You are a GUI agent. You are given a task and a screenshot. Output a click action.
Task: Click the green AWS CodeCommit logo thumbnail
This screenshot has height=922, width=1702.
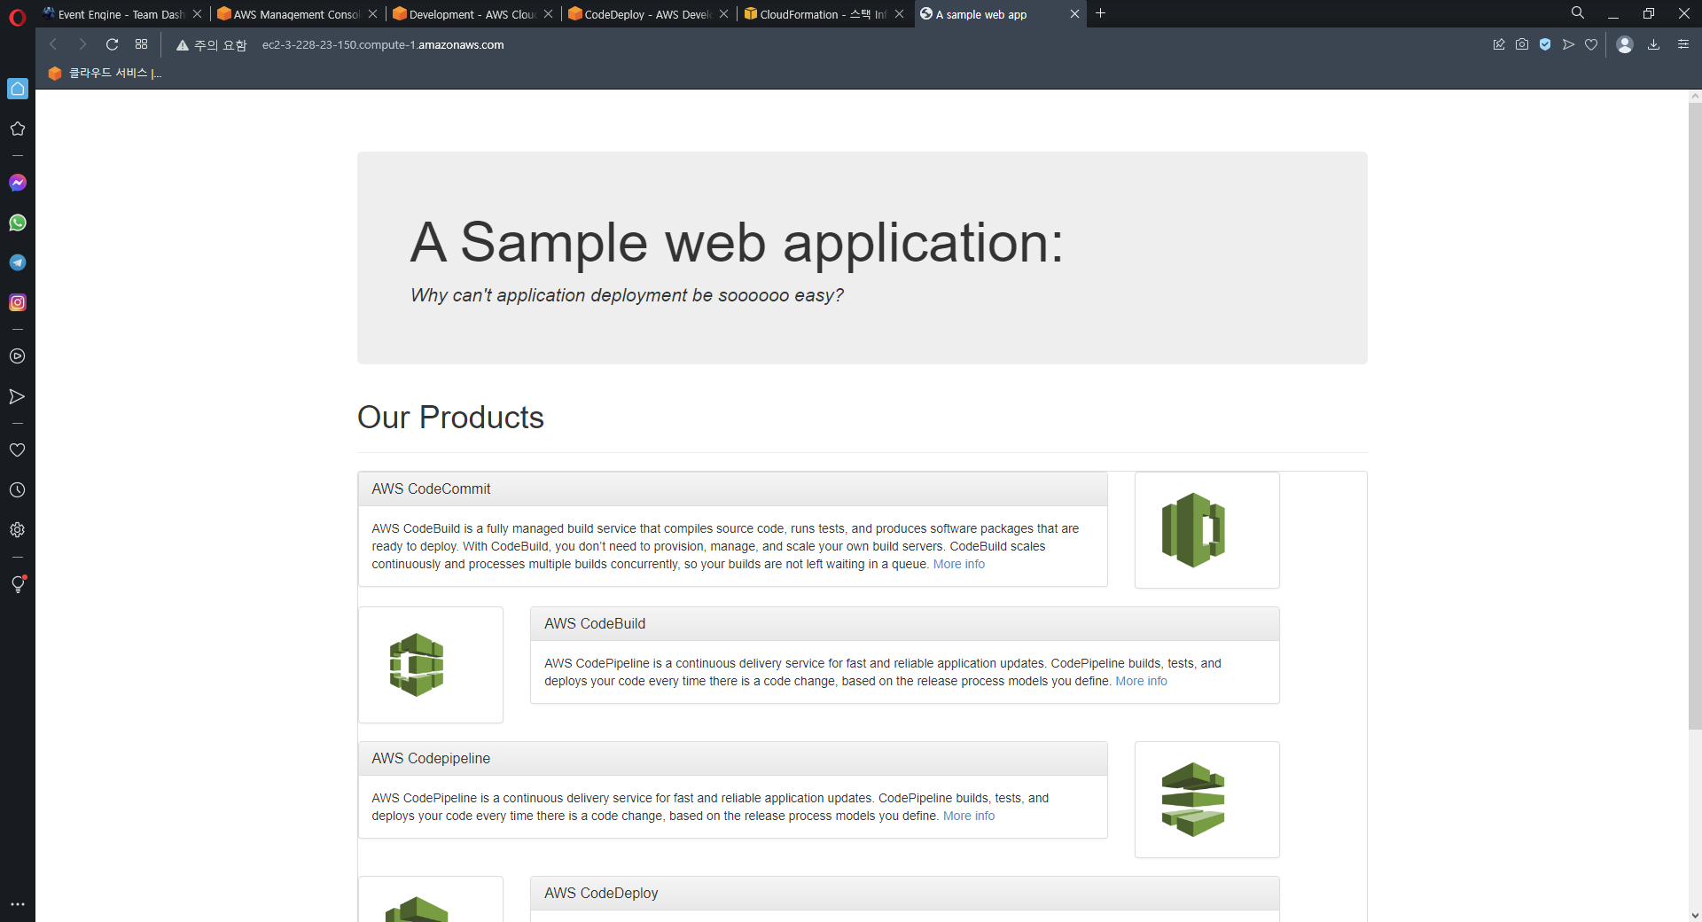click(1206, 530)
